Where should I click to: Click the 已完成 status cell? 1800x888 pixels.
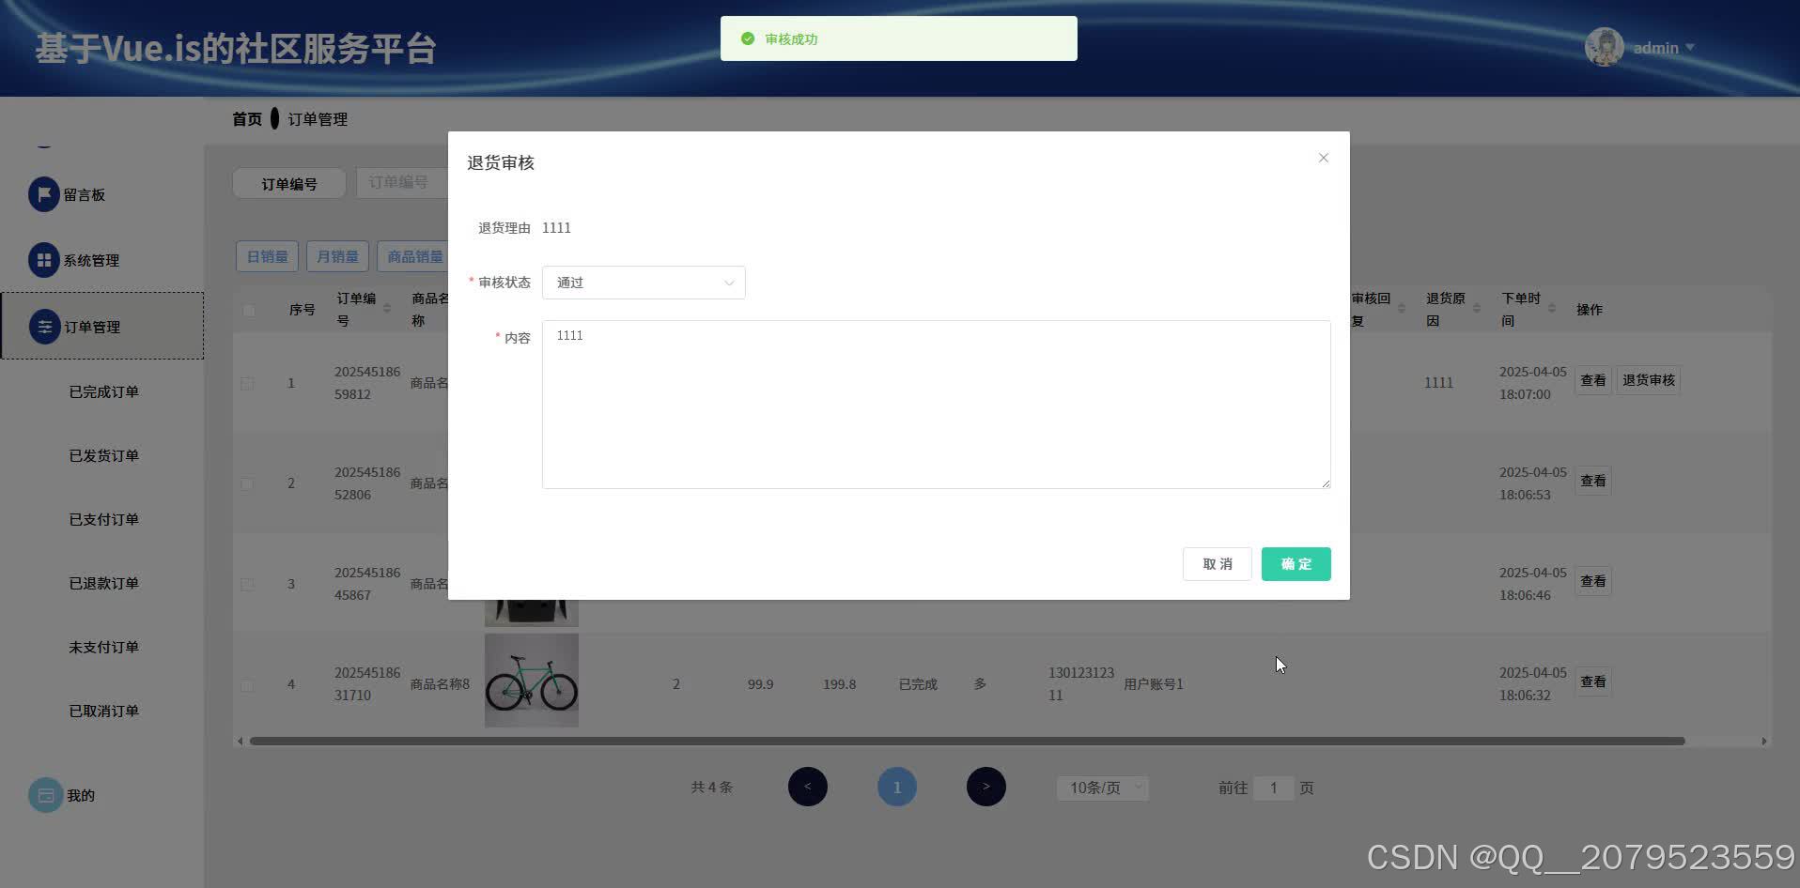tap(918, 684)
